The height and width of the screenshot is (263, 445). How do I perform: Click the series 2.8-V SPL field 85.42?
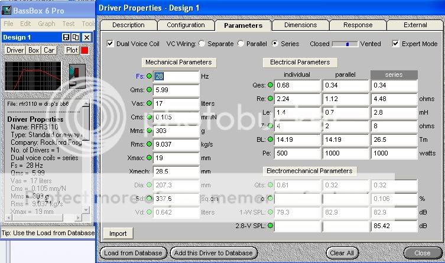coord(394,226)
